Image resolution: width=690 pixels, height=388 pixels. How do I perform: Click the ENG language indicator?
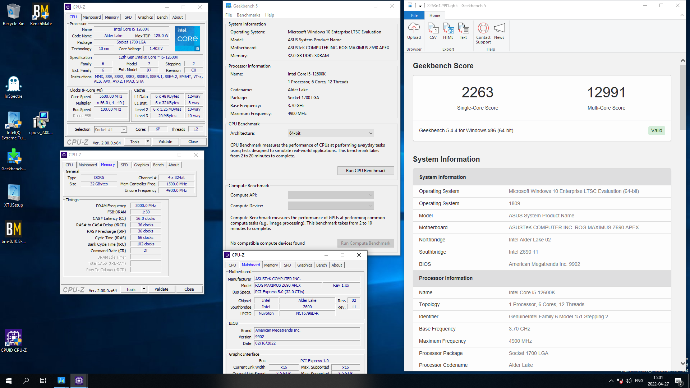(639, 381)
